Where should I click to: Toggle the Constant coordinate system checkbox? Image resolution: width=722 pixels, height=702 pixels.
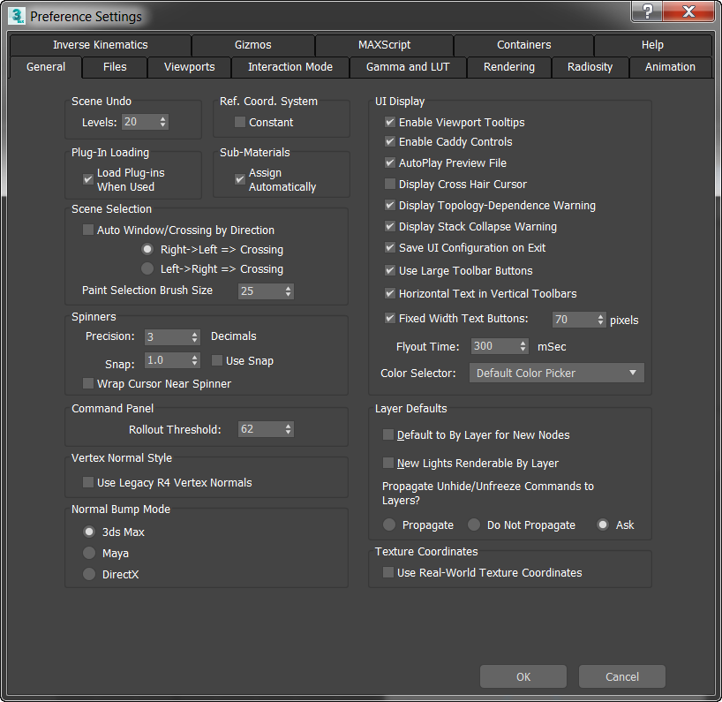tap(239, 122)
